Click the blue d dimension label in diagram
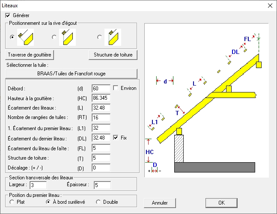 click(165, 81)
